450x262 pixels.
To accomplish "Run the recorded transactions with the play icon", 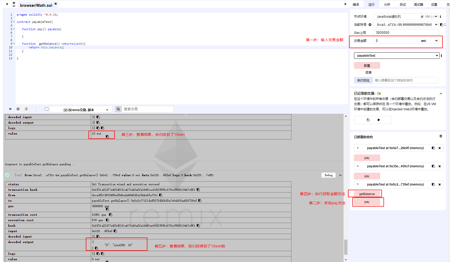I will pos(379,120).
